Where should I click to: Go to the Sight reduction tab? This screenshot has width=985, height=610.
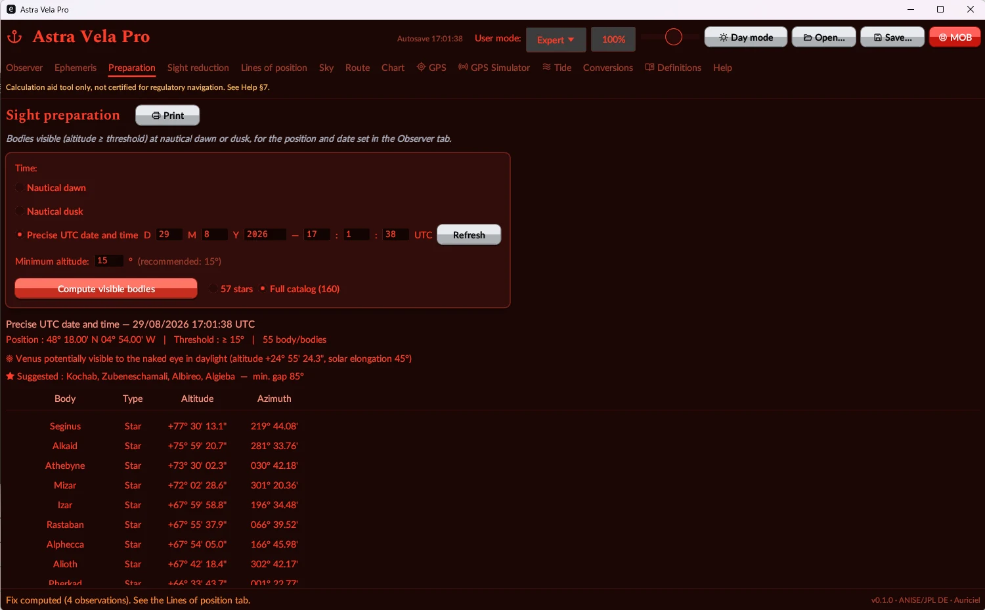[198, 68]
